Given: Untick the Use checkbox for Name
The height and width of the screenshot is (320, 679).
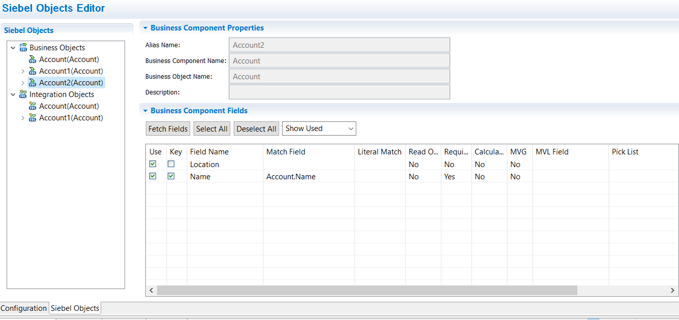Looking at the screenshot, I should [x=153, y=176].
